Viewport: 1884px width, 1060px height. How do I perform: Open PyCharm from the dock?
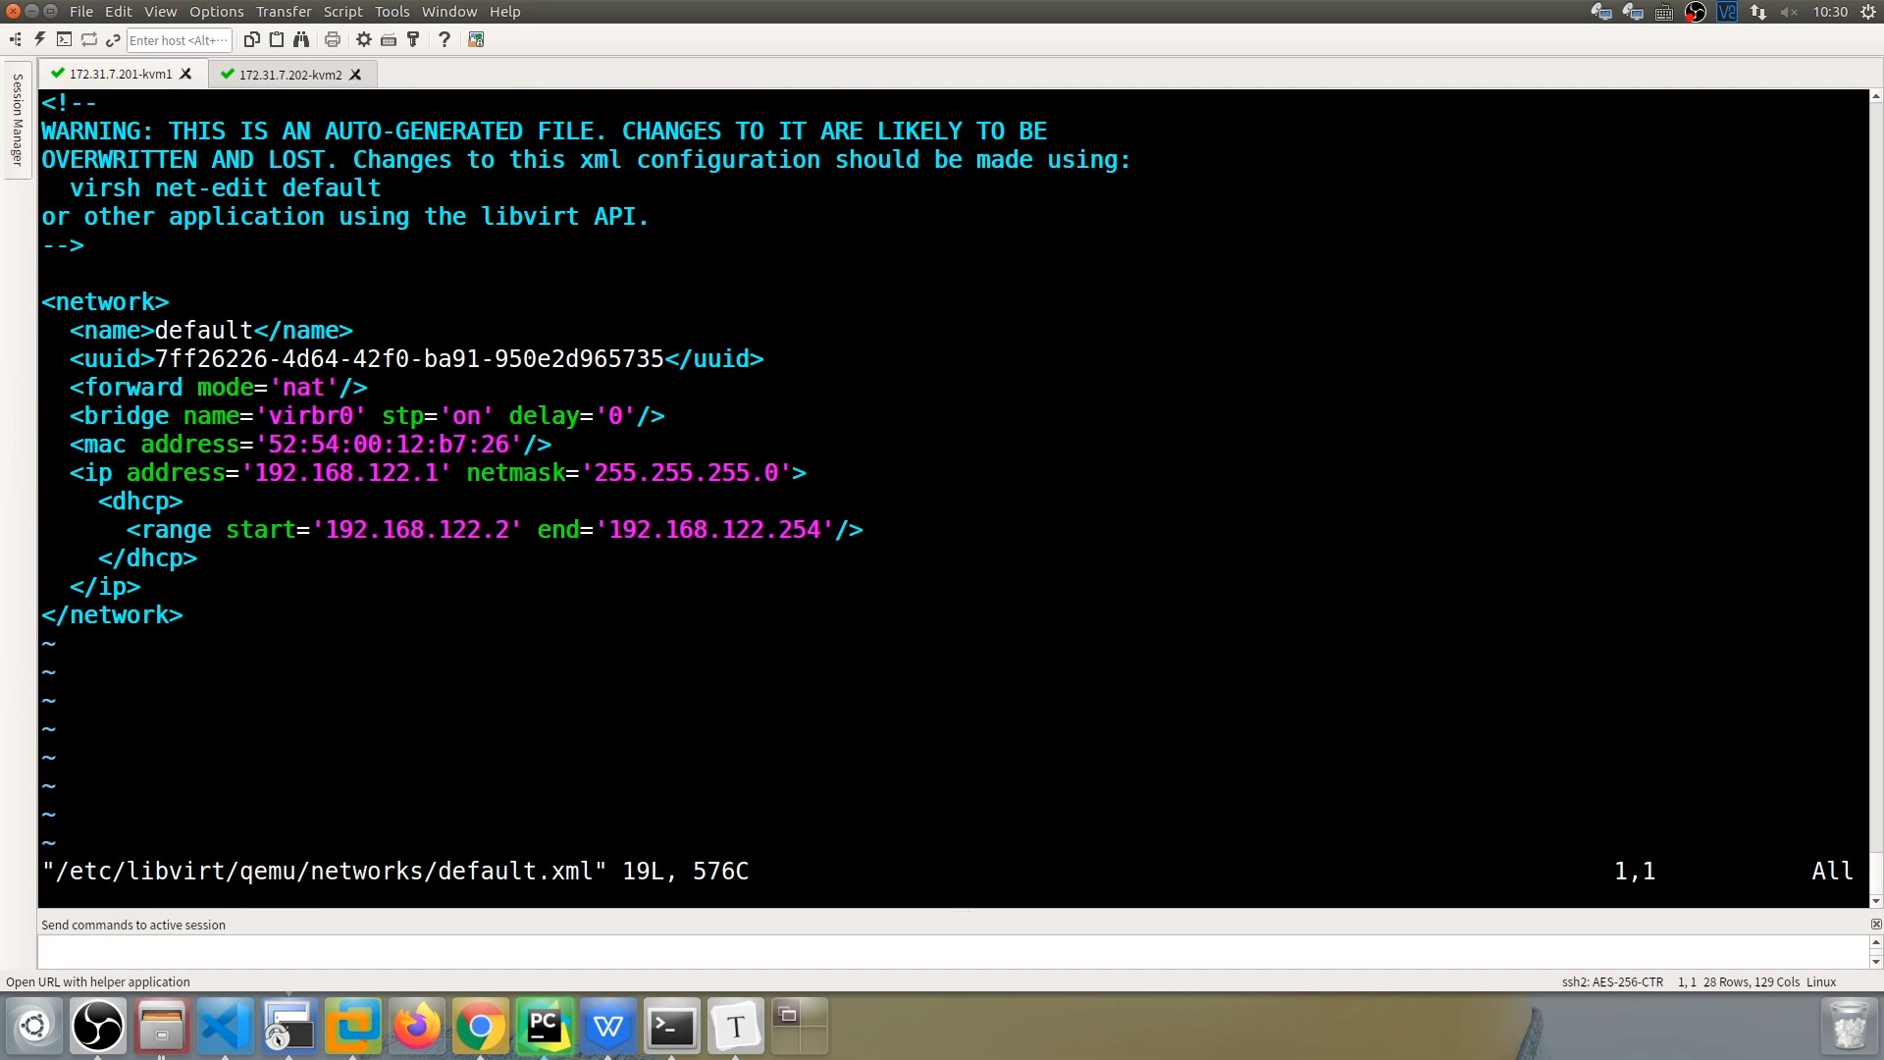[x=545, y=1027]
